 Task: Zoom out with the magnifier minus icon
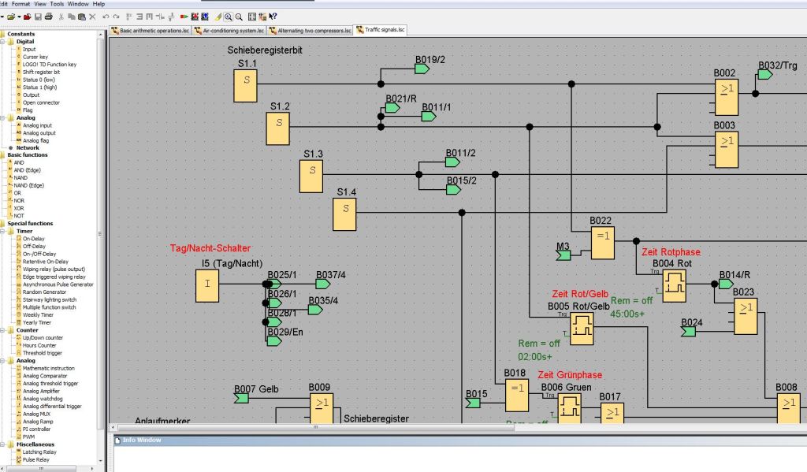point(239,17)
